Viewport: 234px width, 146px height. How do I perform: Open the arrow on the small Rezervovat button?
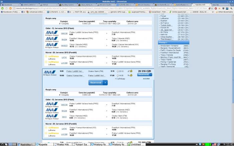[x=151, y=75]
